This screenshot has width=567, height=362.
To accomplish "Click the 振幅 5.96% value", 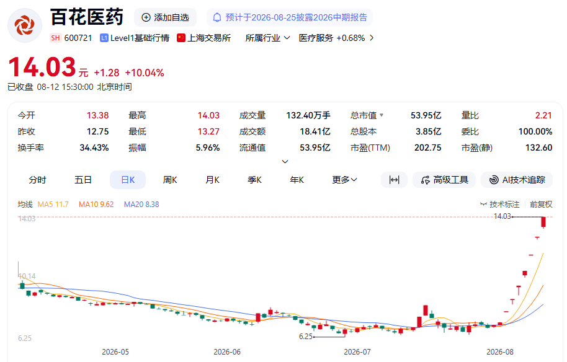I will point(208,148).
